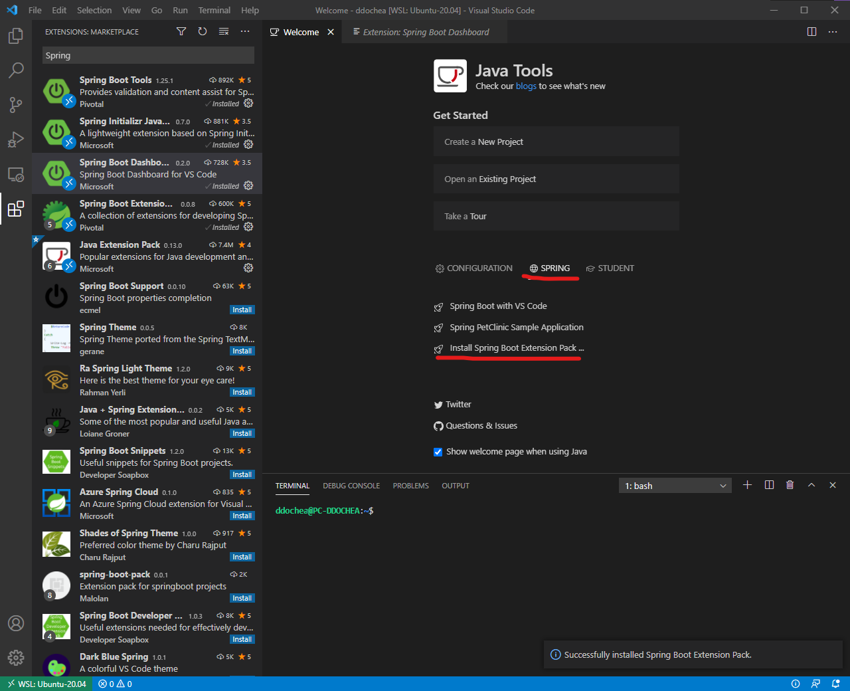The height and width of the screenshot is (691, 850).
Task: Install the Spring Theme extension
Action: 242,351
